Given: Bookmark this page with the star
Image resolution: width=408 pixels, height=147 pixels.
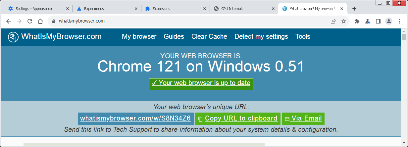Looking at the screenshot, I should (344, 21).
